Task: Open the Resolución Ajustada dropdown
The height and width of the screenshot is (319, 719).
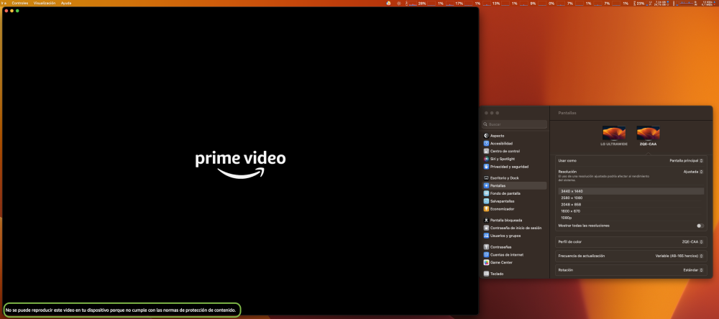Action: coord(693,172)
